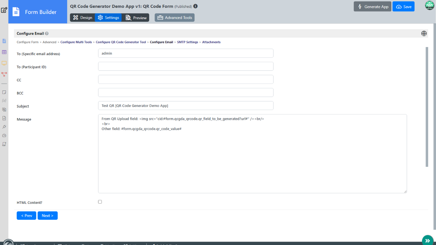This screenshot has width=436, height=245.
Task: Click the Next > button
Action: 47,216
